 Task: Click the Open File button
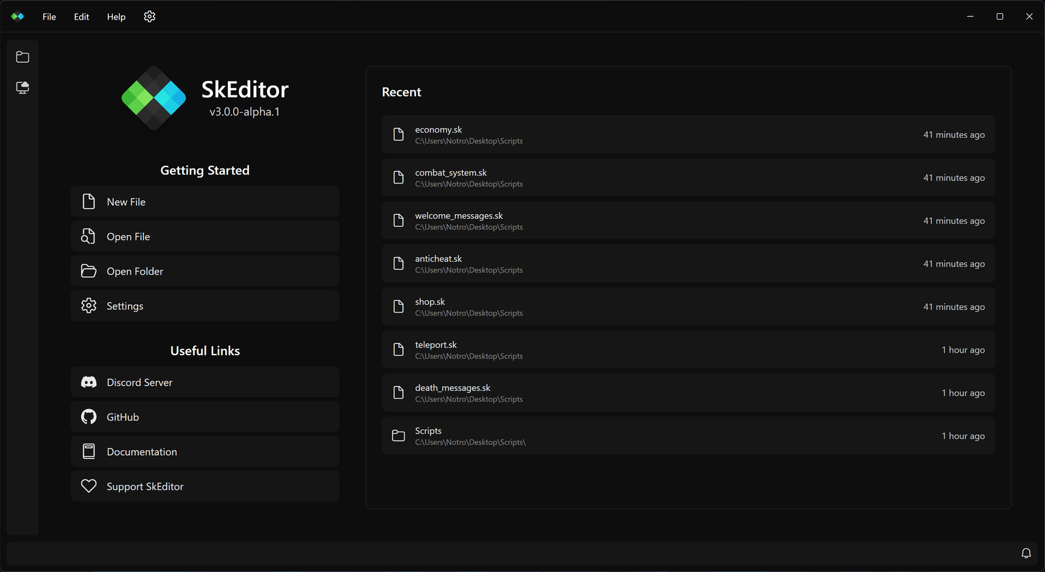[x=205, y=236]
